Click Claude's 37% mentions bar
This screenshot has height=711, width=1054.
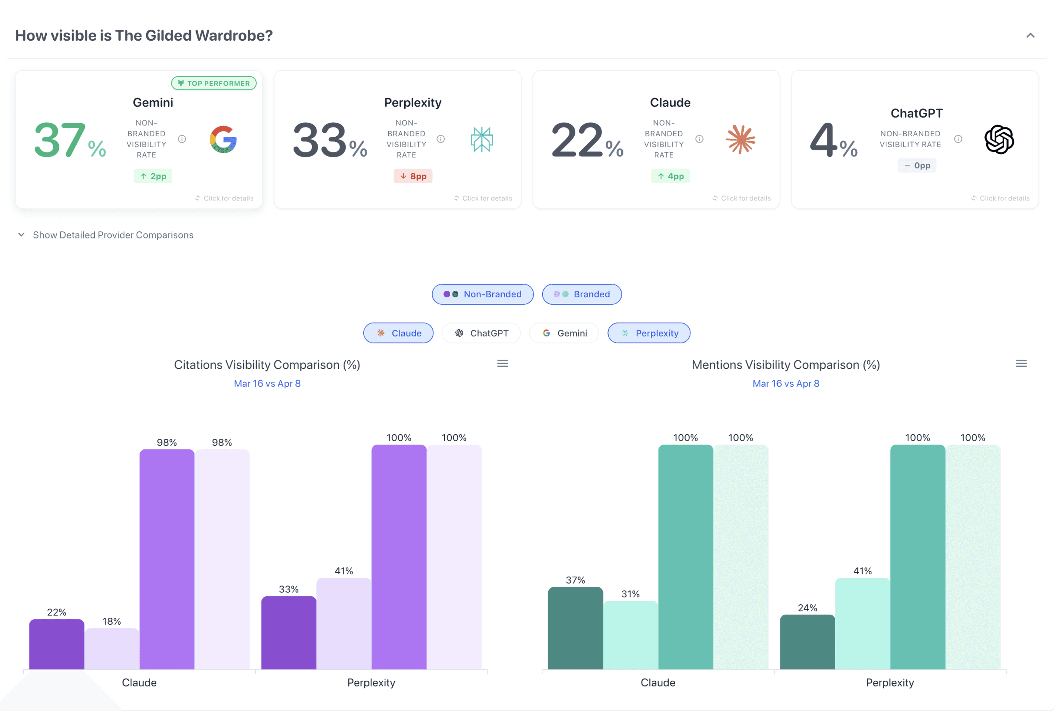click(575, 628)
